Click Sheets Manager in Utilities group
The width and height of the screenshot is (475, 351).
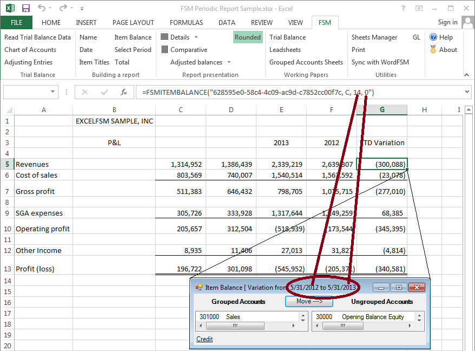pos(374,37)
